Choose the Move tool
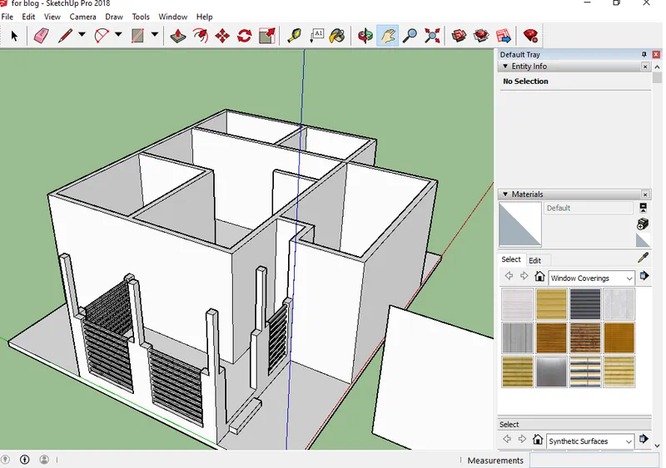 pos(222,36)
